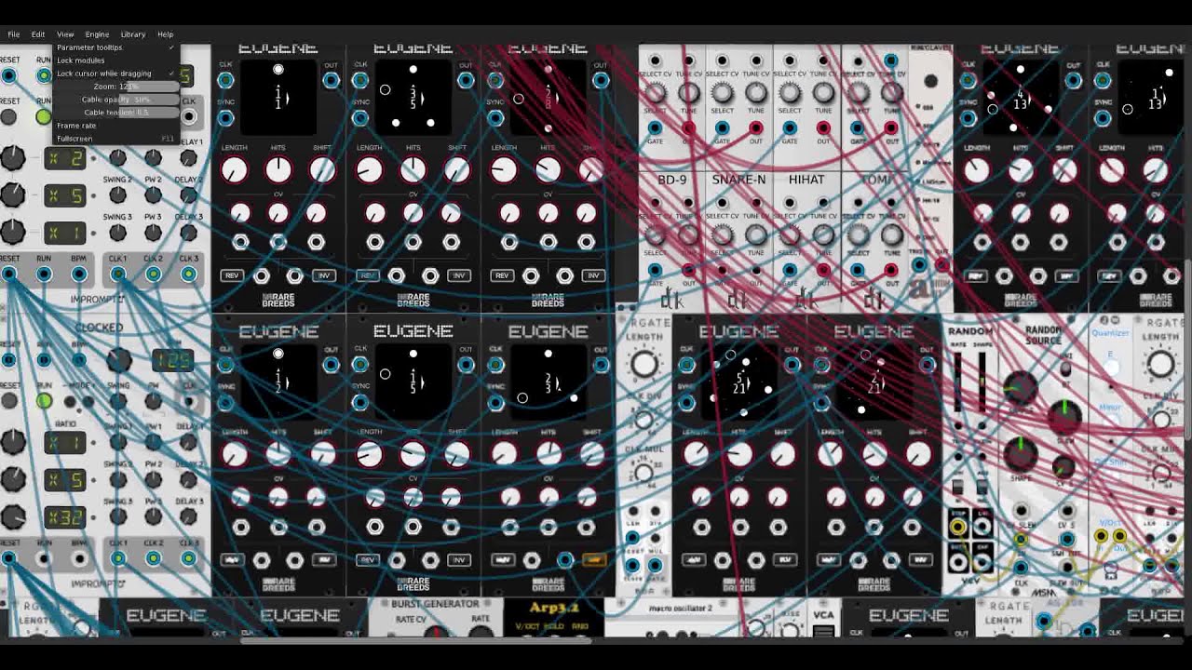Viewport: 1192px width, 670px height.
Task: Click TOM module TUNE knob
Action: (x=891, y=234)
